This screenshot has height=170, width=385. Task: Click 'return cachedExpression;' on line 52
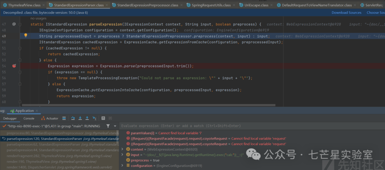tap(74, 54)
